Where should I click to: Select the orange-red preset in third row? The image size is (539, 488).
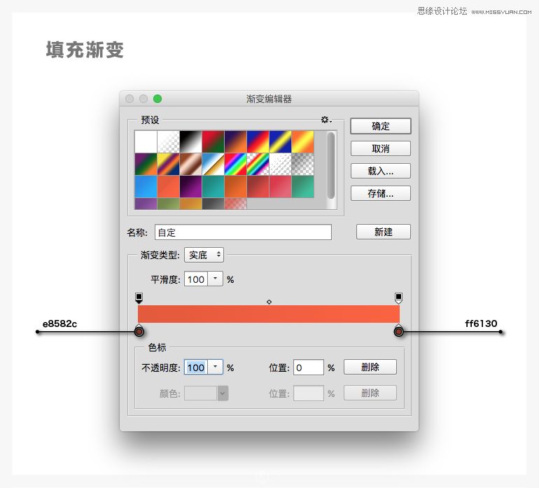(169, 186)
